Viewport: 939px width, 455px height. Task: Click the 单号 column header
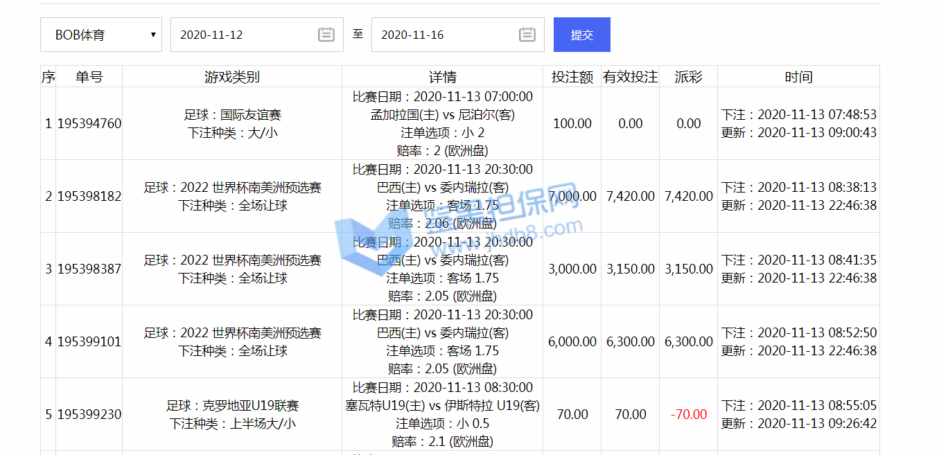(89, 77)
